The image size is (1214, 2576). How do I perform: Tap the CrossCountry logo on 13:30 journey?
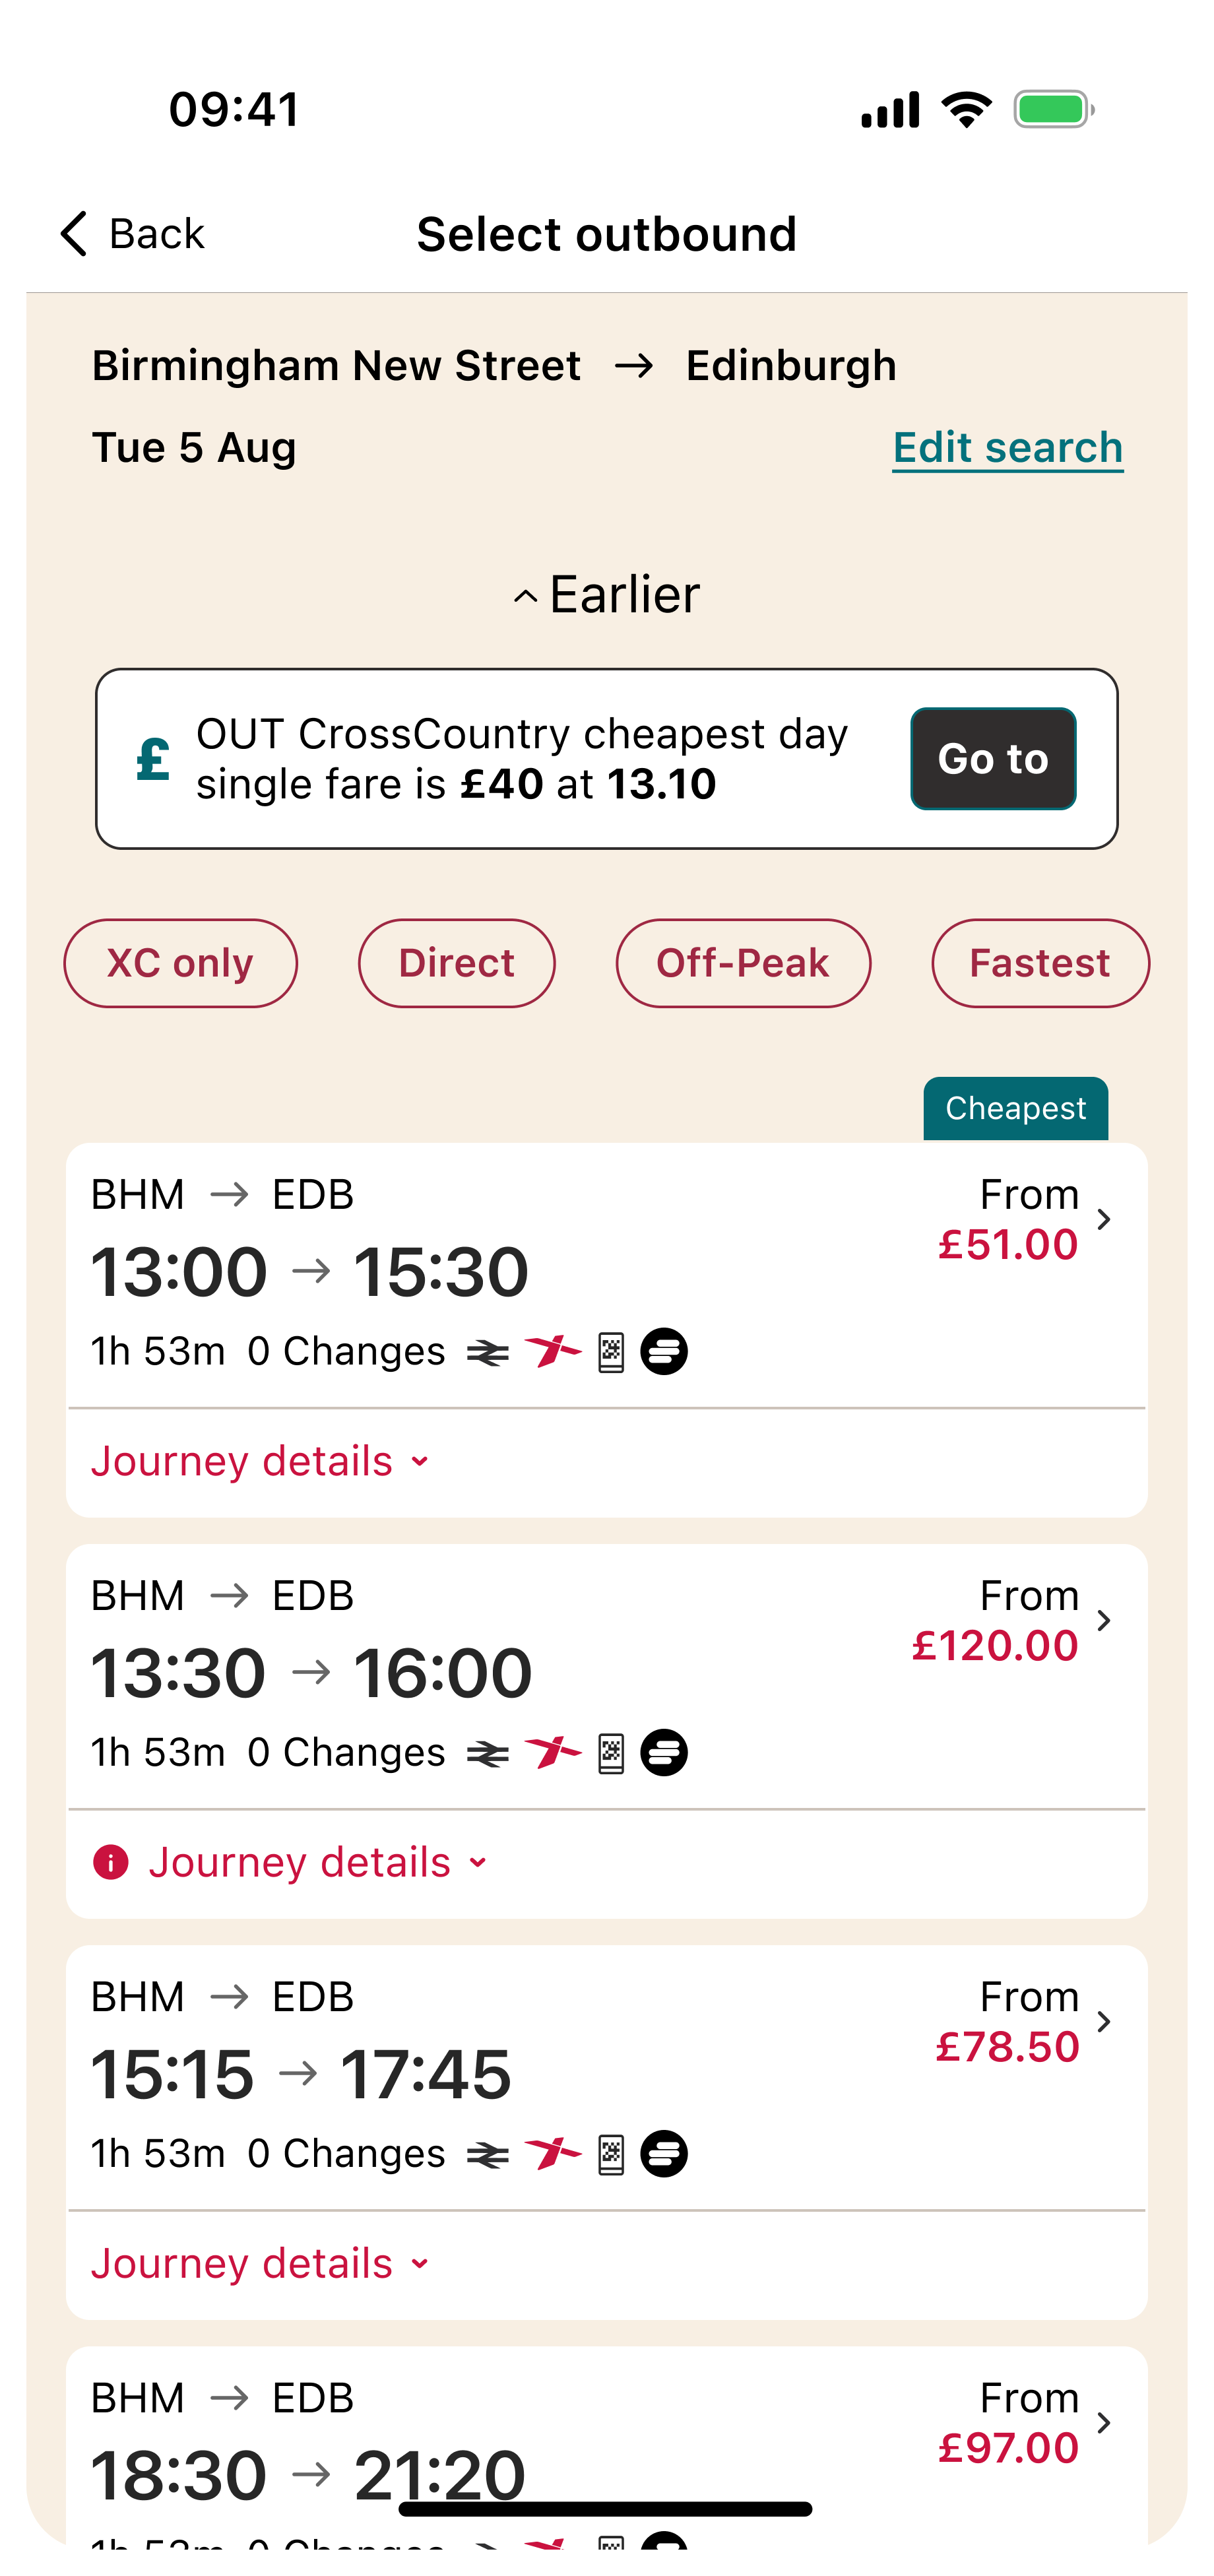pyautogui.click(x=552, y=1753)
